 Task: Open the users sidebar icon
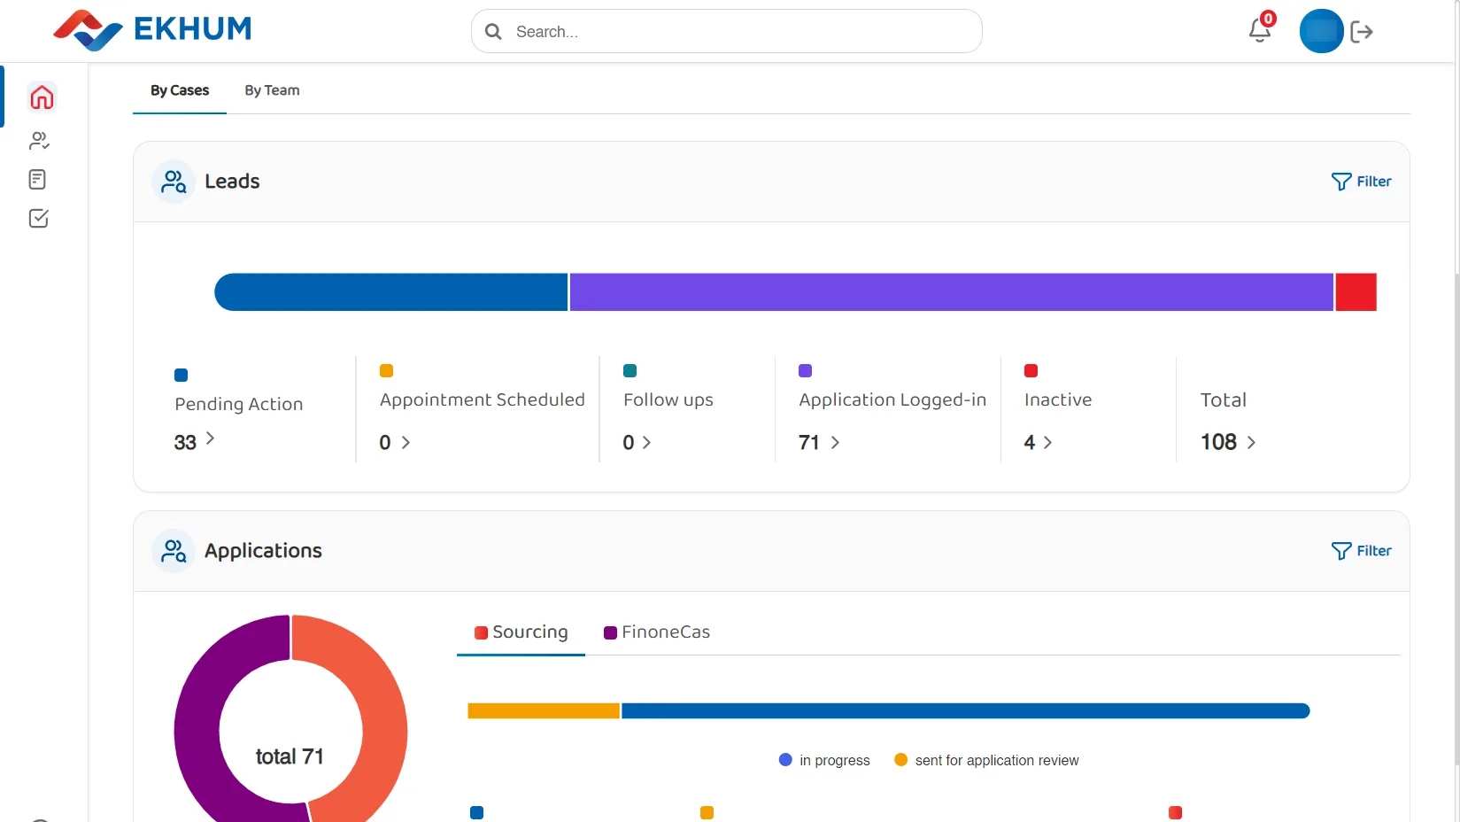pos(39,140)
